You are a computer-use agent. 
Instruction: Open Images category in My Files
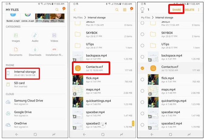click(16, 37)
